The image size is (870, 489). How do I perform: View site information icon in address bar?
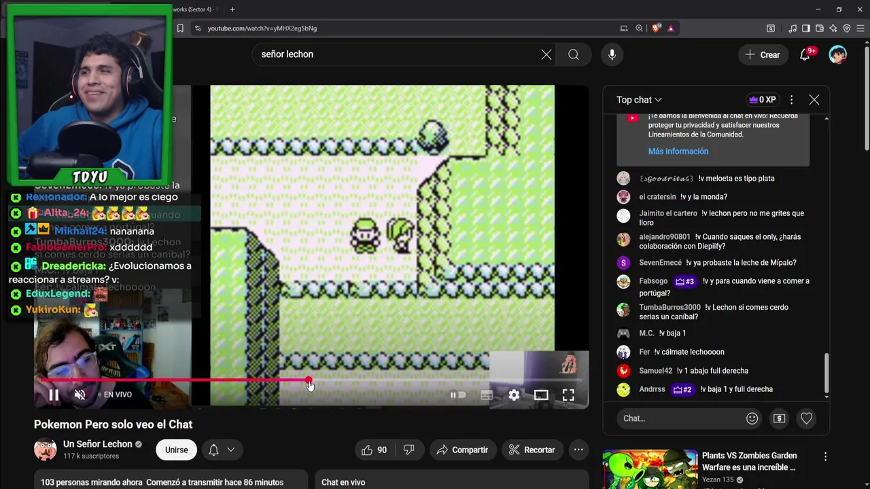[198, 28]
